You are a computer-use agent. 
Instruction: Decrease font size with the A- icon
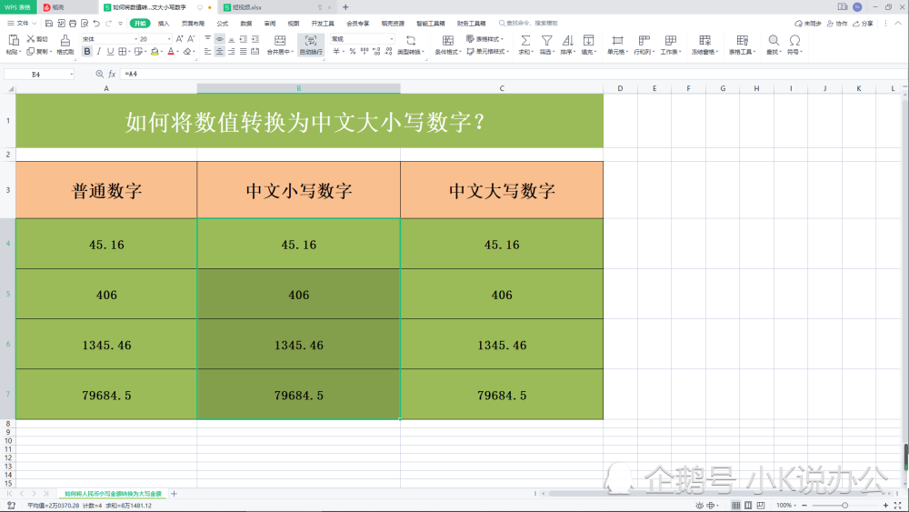[x=191, y=39]
